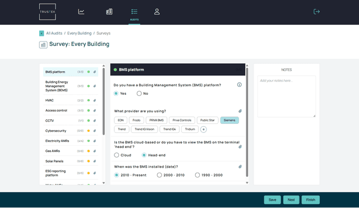359x208 pixels.
Task: Click attachment icon for Gas AMRs row
Action: (95, 151)
